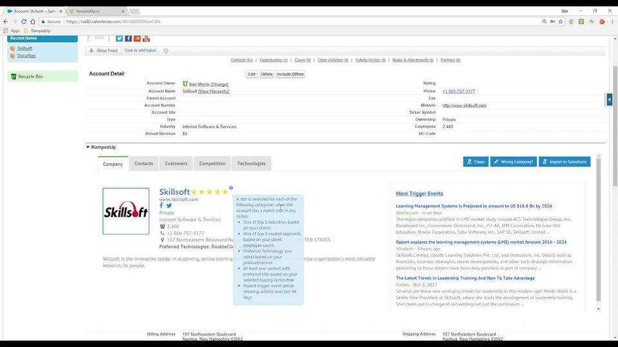This screenshot has width=618, height=347.
Task: Click the green RampedUp extension icon
Action: tap(571, 22)
